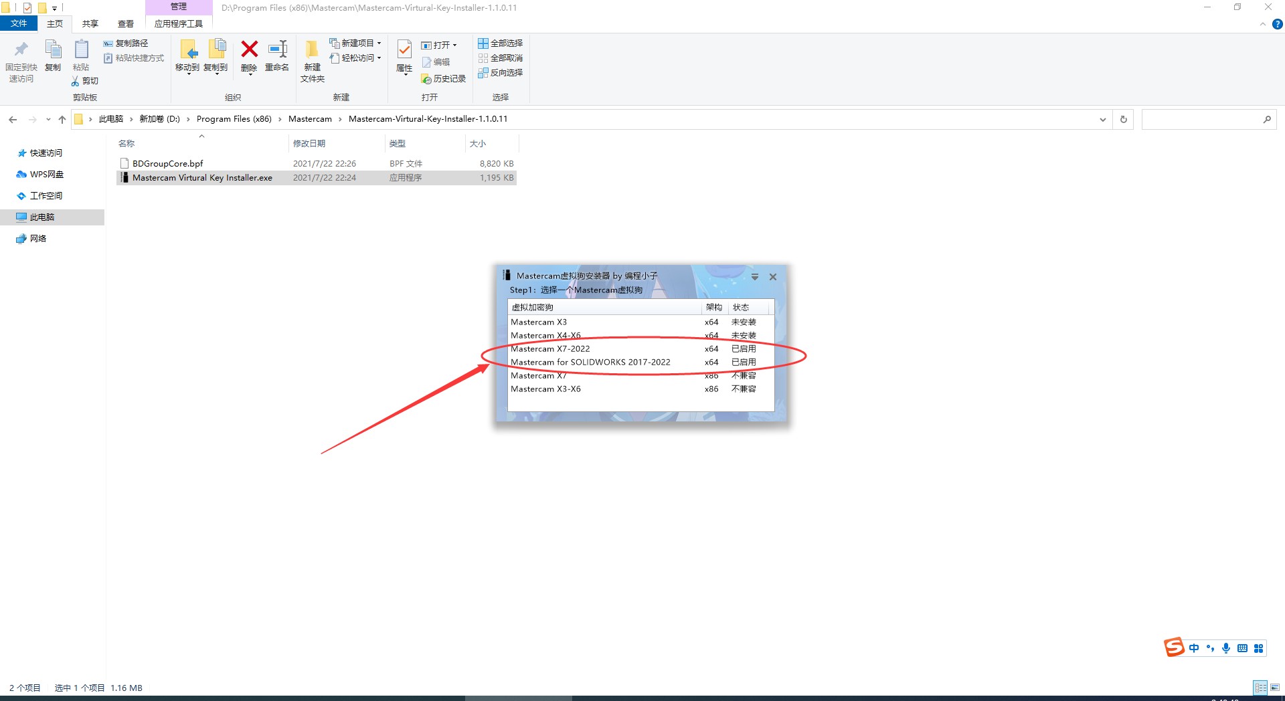This screenshot has width=1285, height=701.
Task: Click History (历史记录) icon
Action: 426,79
